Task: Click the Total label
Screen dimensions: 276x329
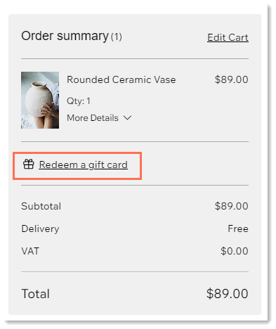Action: coord(36,294)
